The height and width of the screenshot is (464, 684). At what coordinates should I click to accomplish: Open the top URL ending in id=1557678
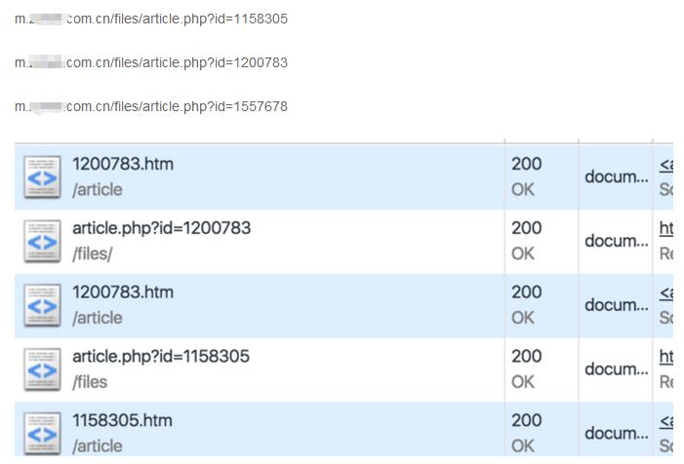(151, 106)
